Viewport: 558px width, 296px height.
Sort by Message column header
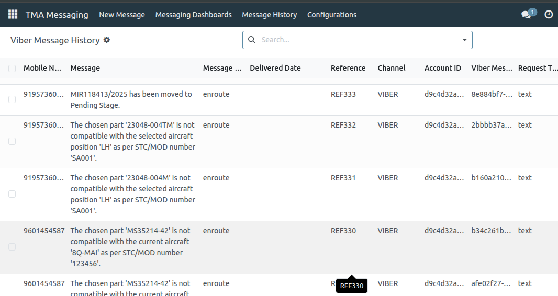click(85, 68)
